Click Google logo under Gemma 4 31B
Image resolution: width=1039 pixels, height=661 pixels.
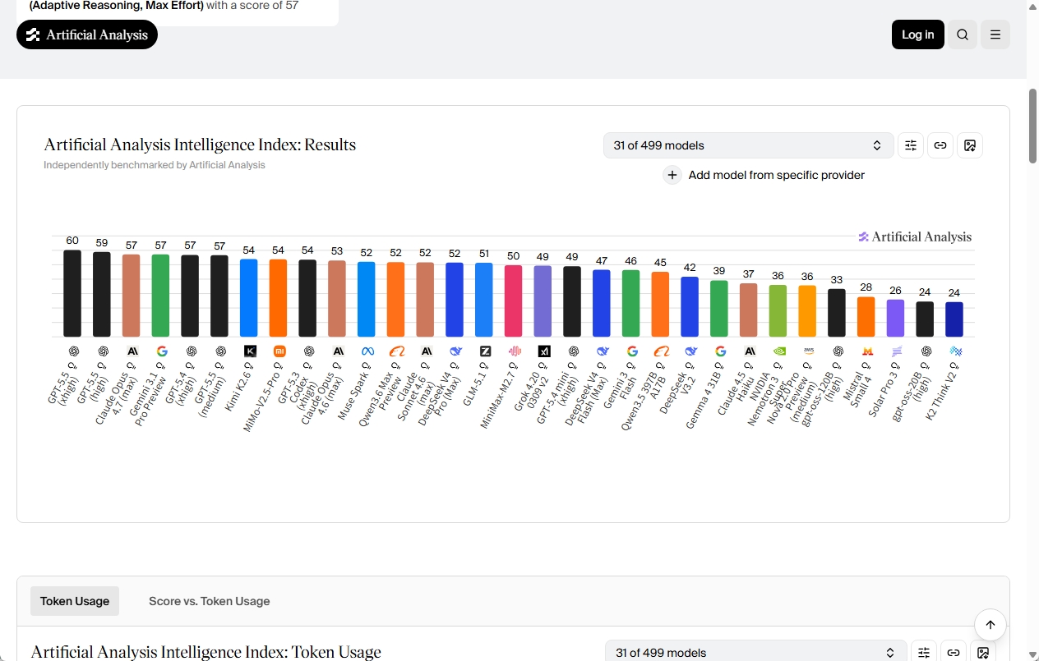[x=720, y=351]
